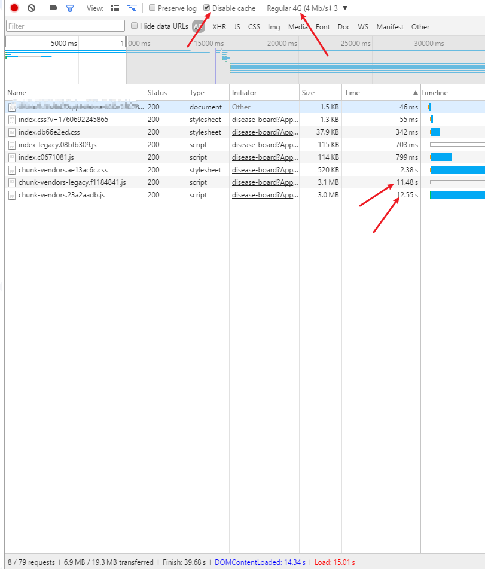Uncheck the Disable cache checkbox
The image size is (485, 569).
pyautogui.click(x=207, y=8)
